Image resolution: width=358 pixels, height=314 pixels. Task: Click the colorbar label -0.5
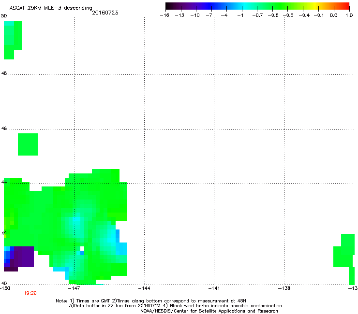[288, 15]
